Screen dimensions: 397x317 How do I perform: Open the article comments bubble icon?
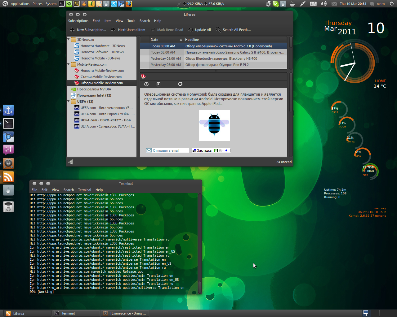(180, 84)
